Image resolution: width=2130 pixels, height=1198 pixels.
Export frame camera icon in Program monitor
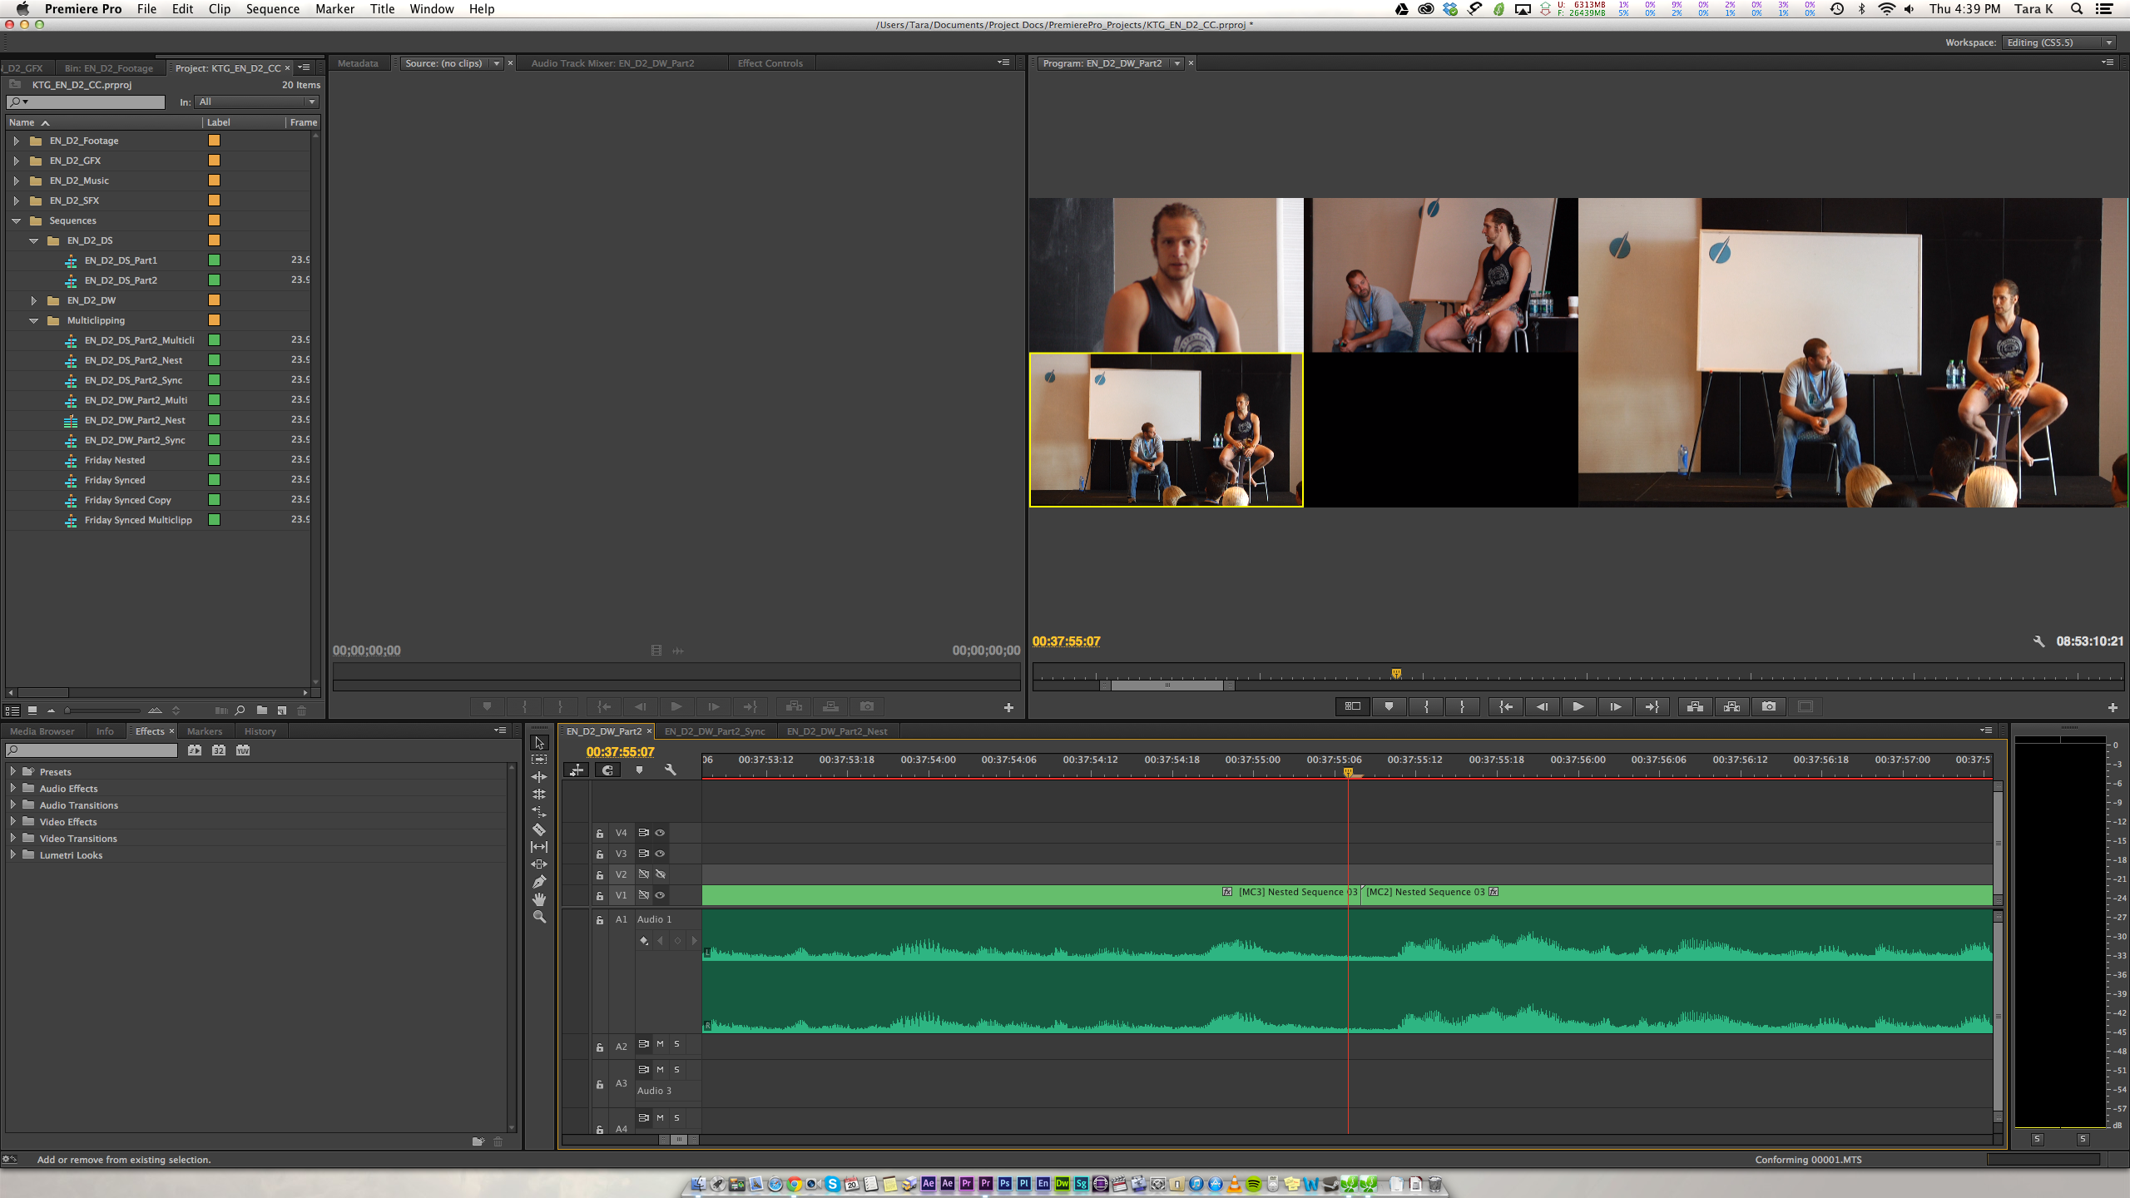tap(1769, 706)
